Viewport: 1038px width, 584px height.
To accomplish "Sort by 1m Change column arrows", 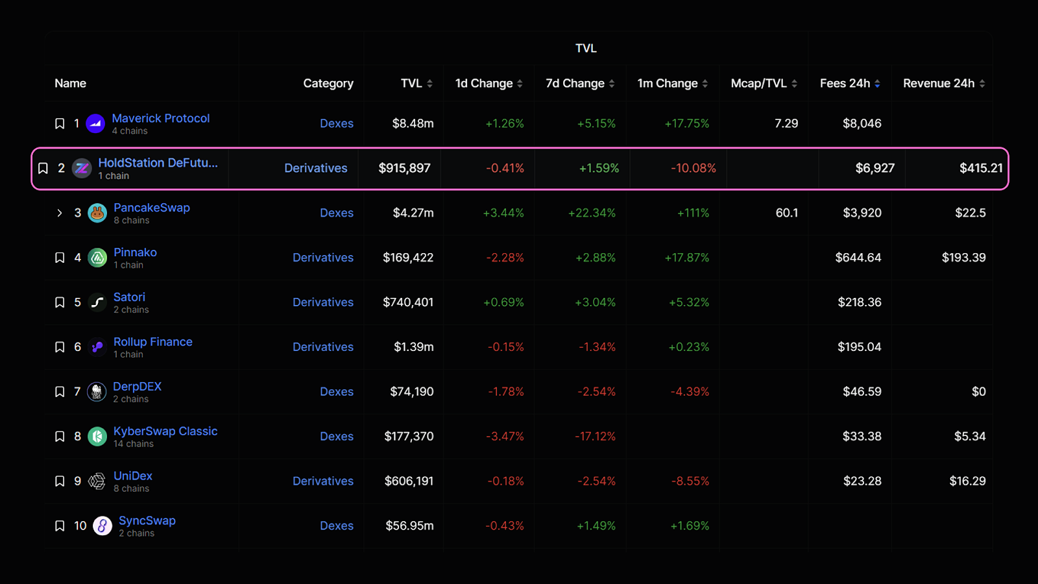I will (x=705, y=84).
